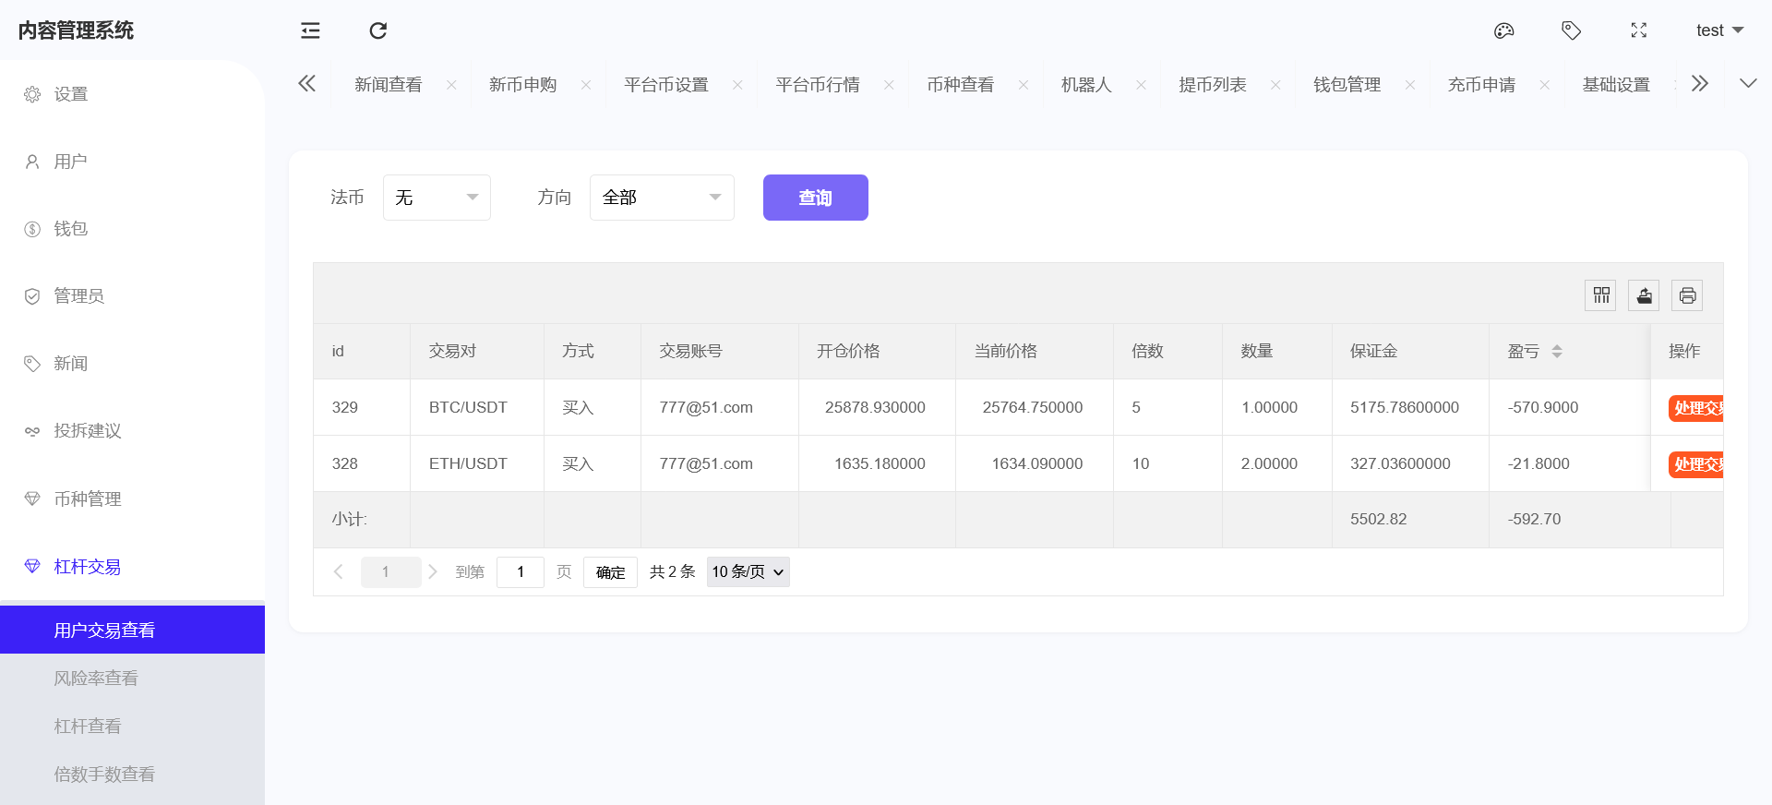Open the 方向 dropdown showing 全部
This screenshot has height=805, width=1772.
click(x=662, y=198)
